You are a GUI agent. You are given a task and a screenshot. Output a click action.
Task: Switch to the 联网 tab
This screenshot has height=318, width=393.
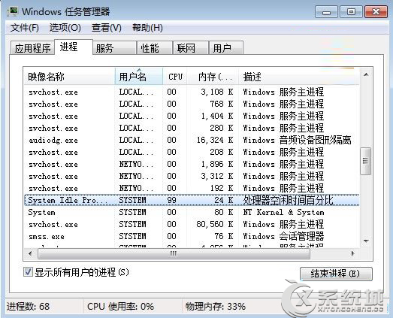(191, 48)
